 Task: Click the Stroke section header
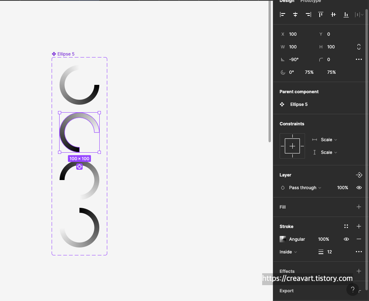tap(286, 226)
